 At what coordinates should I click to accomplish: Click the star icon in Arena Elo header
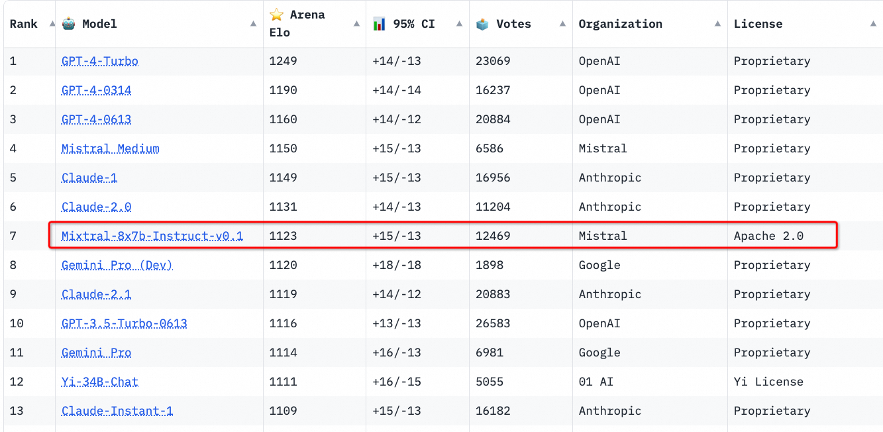coord(276,15)
